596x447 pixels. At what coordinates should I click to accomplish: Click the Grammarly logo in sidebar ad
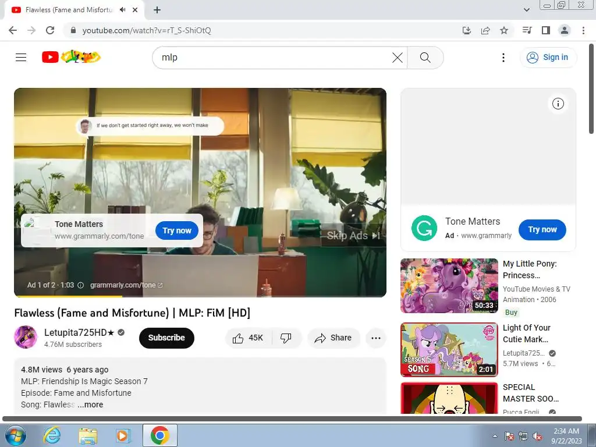click(424, 228)
